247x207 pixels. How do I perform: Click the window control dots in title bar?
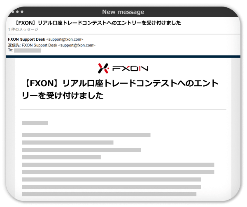click(x=17, y=12)
